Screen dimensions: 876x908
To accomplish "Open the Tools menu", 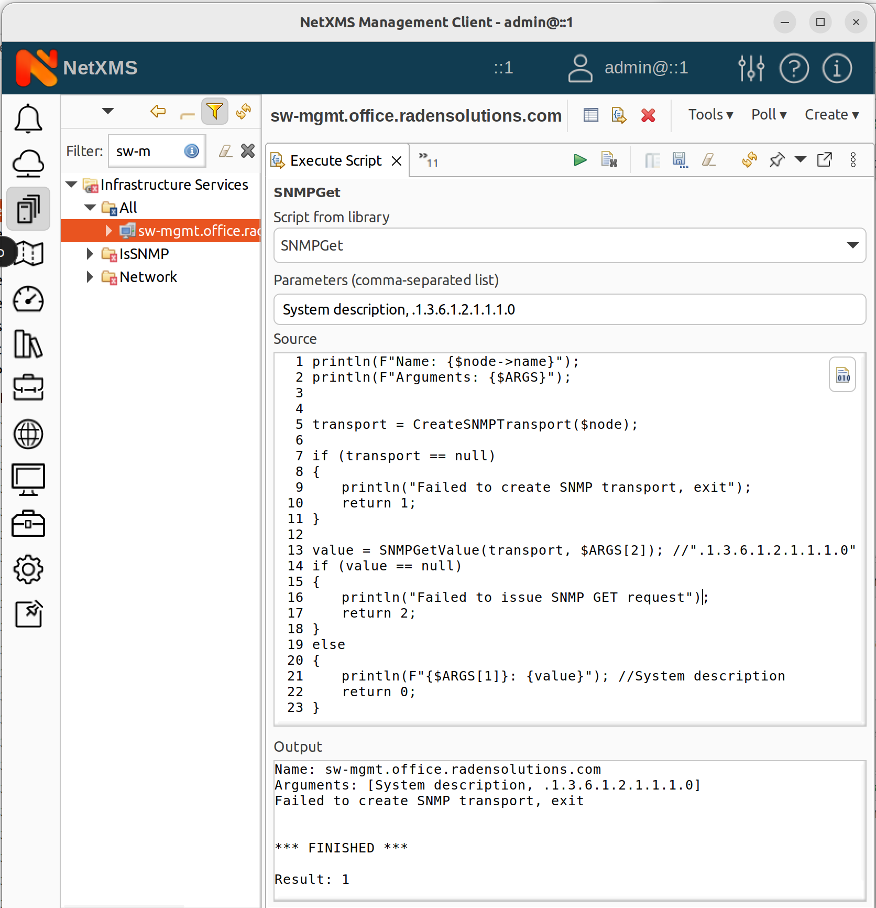I will tap(710, 115).
